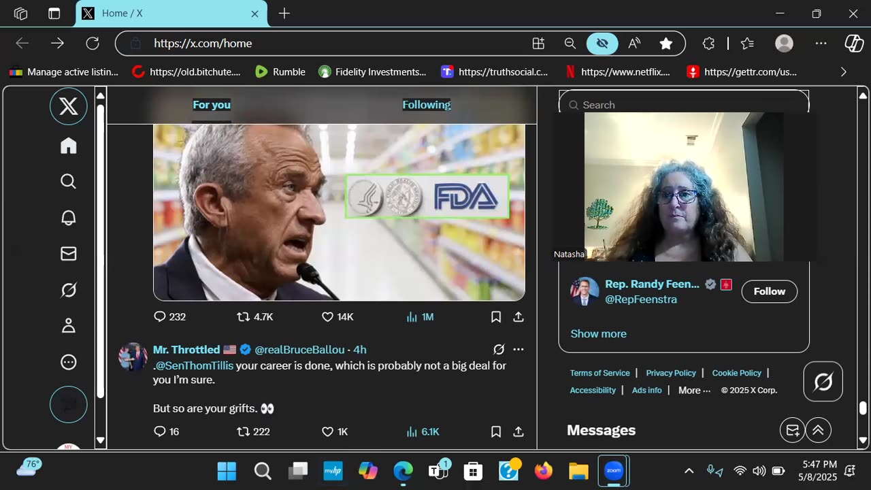The width and height of the screenshot is (871, 490).
Task: Share the FDA image post
Action: click(519, 316)
